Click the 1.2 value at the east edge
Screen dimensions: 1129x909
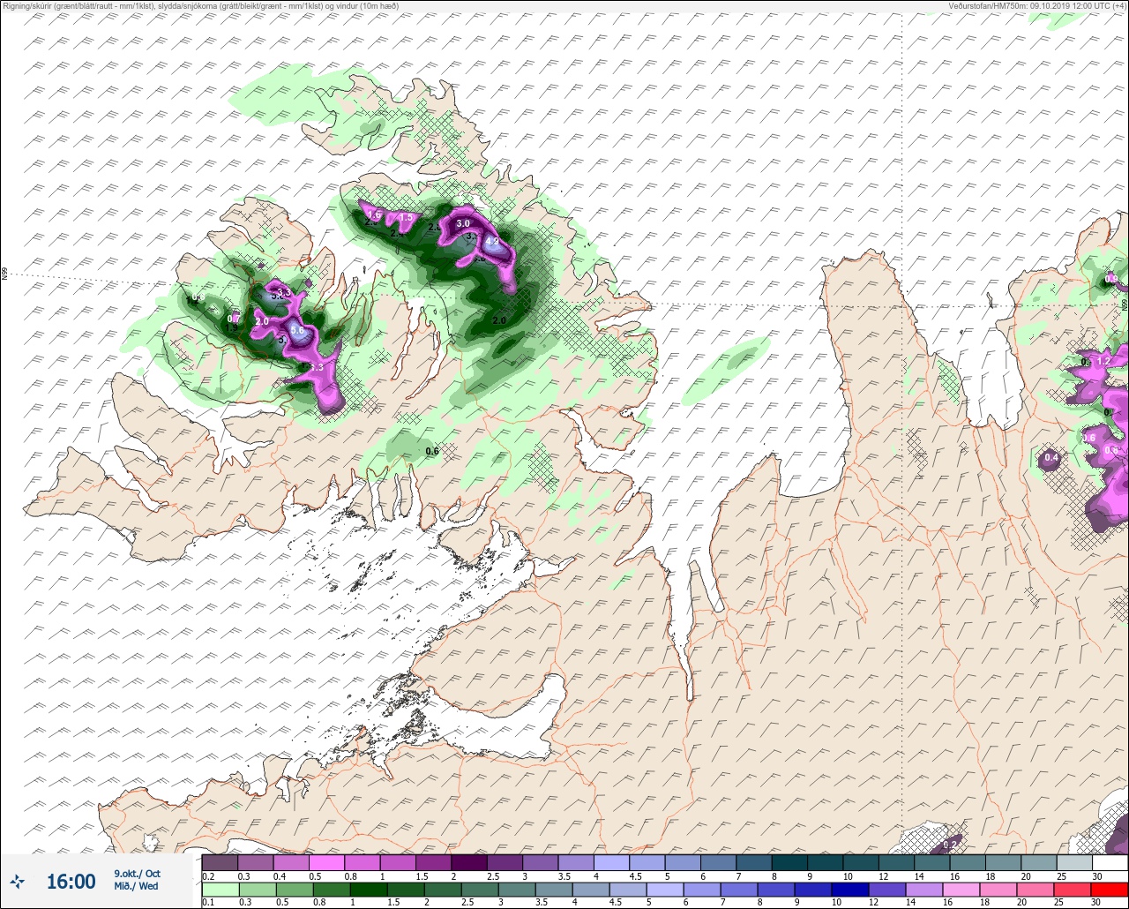coord(1103,361)
